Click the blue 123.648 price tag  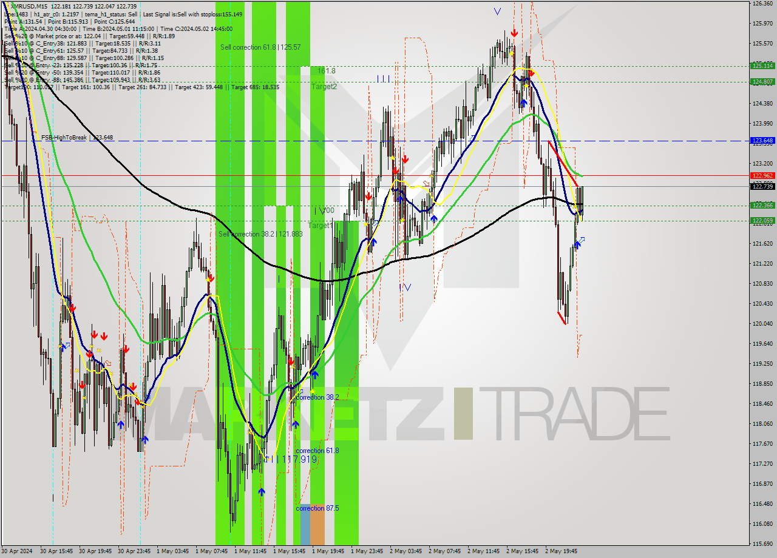(x=762, y=141)
